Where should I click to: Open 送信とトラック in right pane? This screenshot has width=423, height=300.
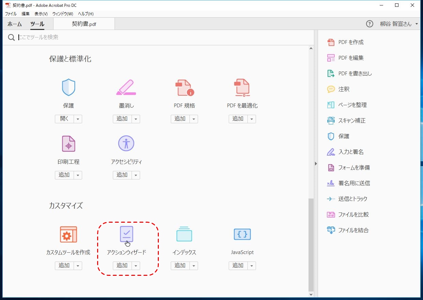[347, 199]
